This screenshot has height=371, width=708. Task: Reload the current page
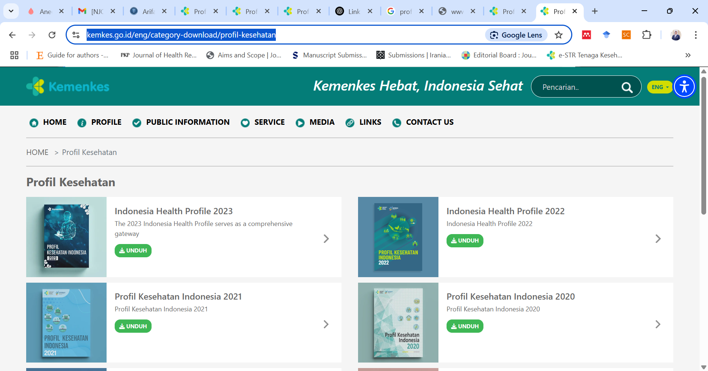coord(52,35)
